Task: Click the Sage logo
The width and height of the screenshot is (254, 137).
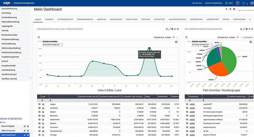Action: (6, 3)
